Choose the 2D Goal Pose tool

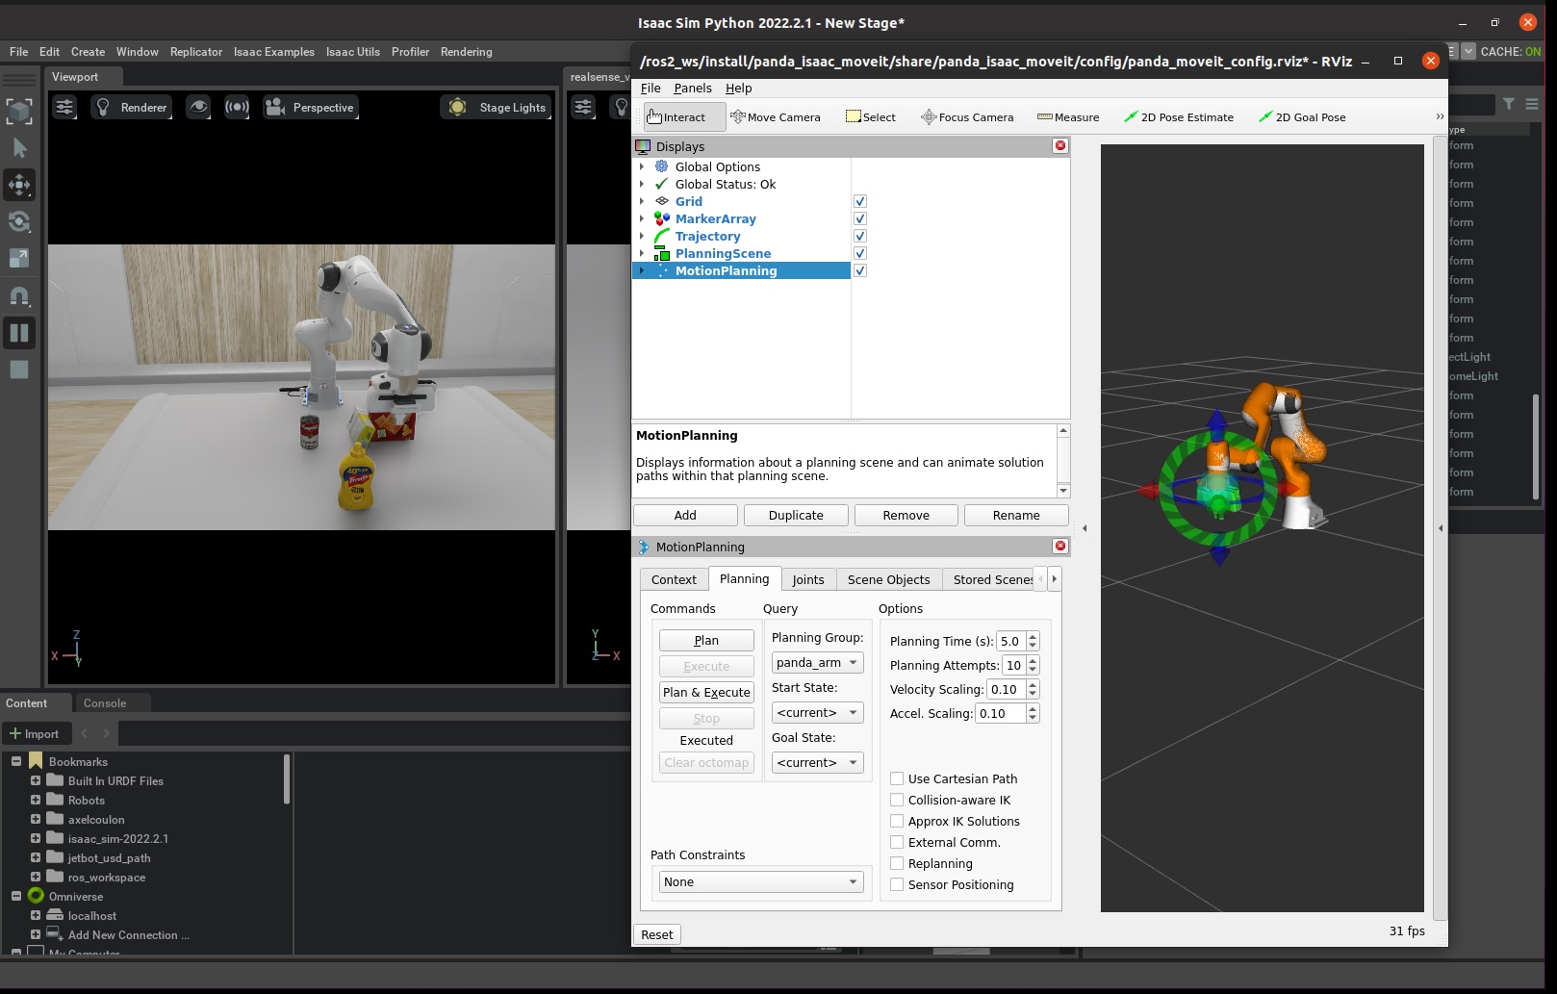(1302, 117)
